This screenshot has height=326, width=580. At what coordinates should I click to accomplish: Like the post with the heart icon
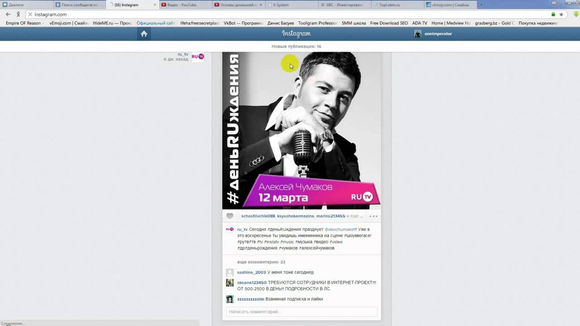point(230,216)
